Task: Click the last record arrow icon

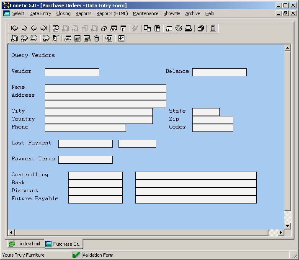Action: [44, 28]
